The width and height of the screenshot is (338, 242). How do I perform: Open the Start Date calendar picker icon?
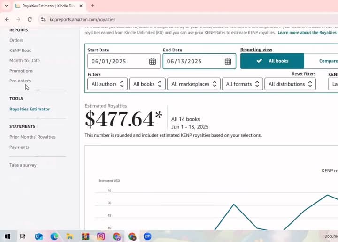(x=153, y=61)
